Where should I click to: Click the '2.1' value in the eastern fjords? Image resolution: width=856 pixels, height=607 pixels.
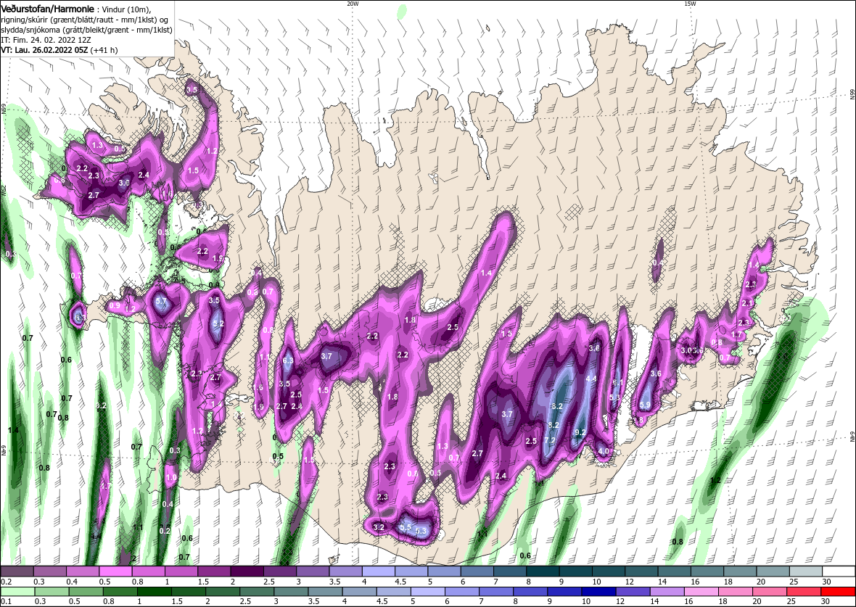click(747, 303)
